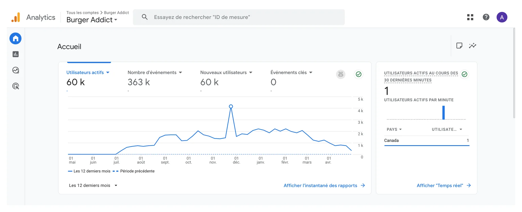
Task: Open the Advertising sidebar icon
Action: (x=16, y=86)
